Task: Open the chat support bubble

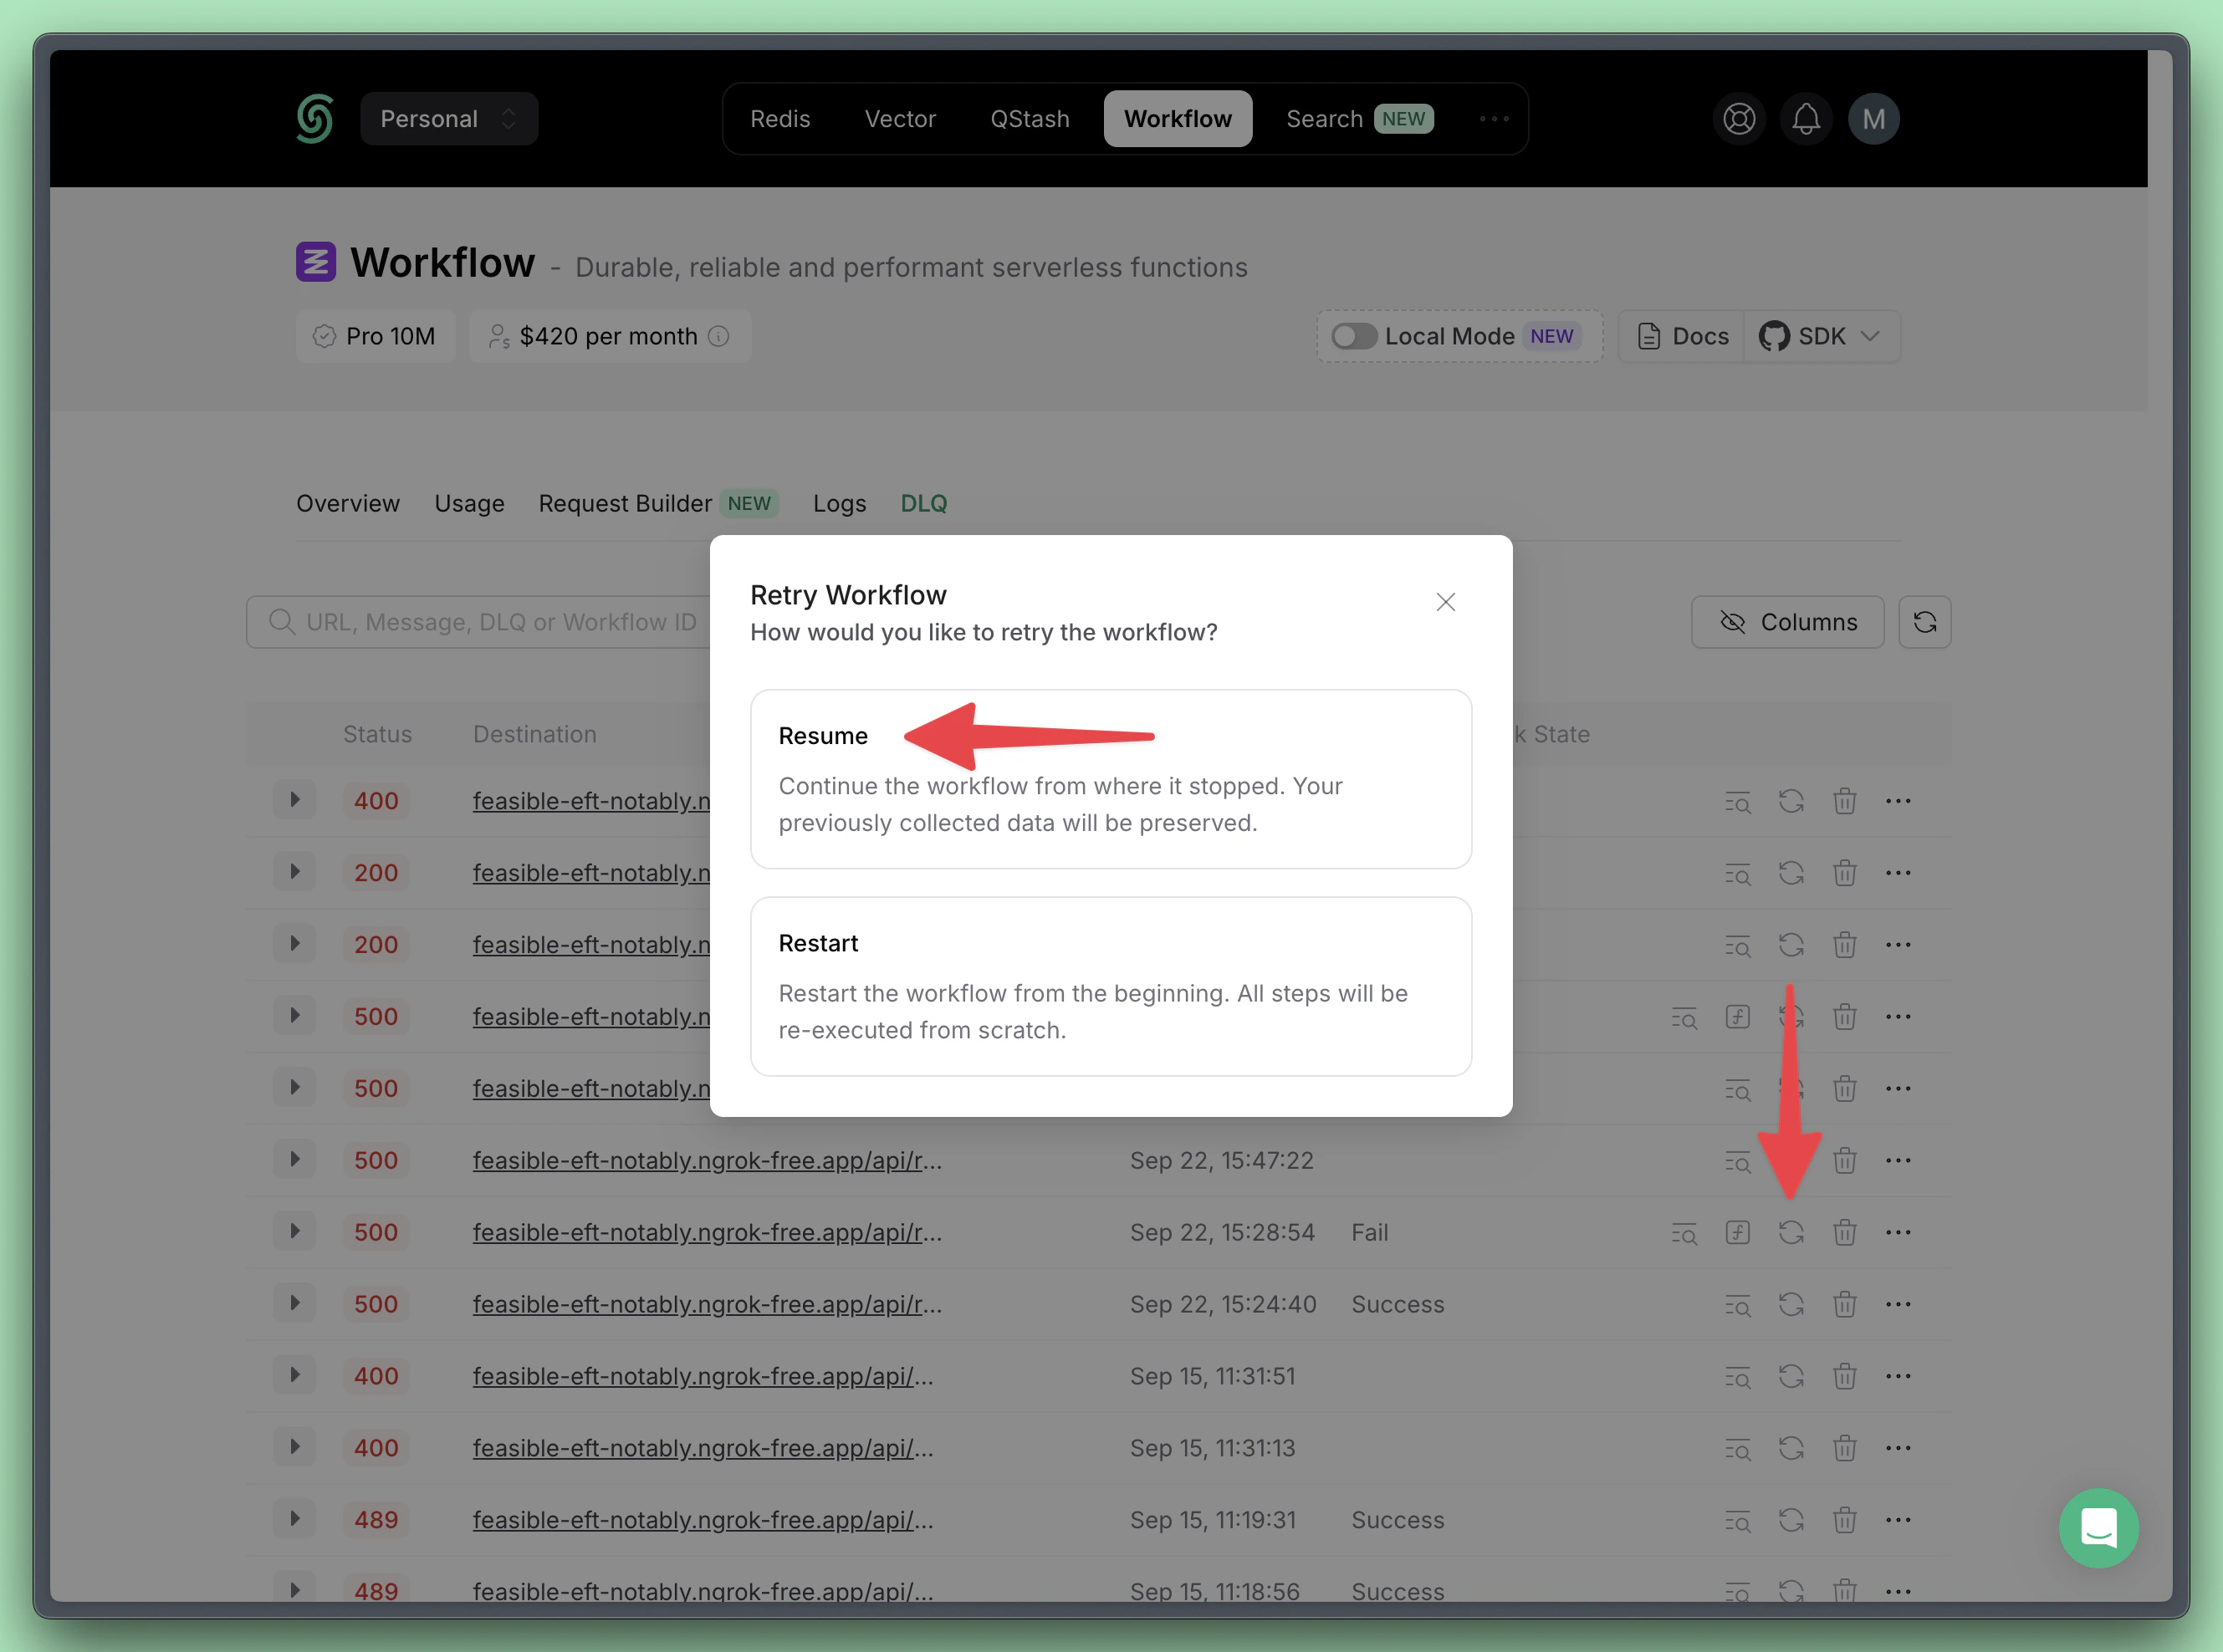Action: [x=2098, y=1527]
